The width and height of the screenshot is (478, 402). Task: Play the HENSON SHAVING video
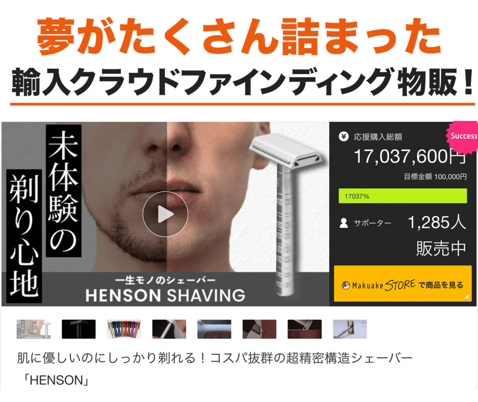pos(165,214)
